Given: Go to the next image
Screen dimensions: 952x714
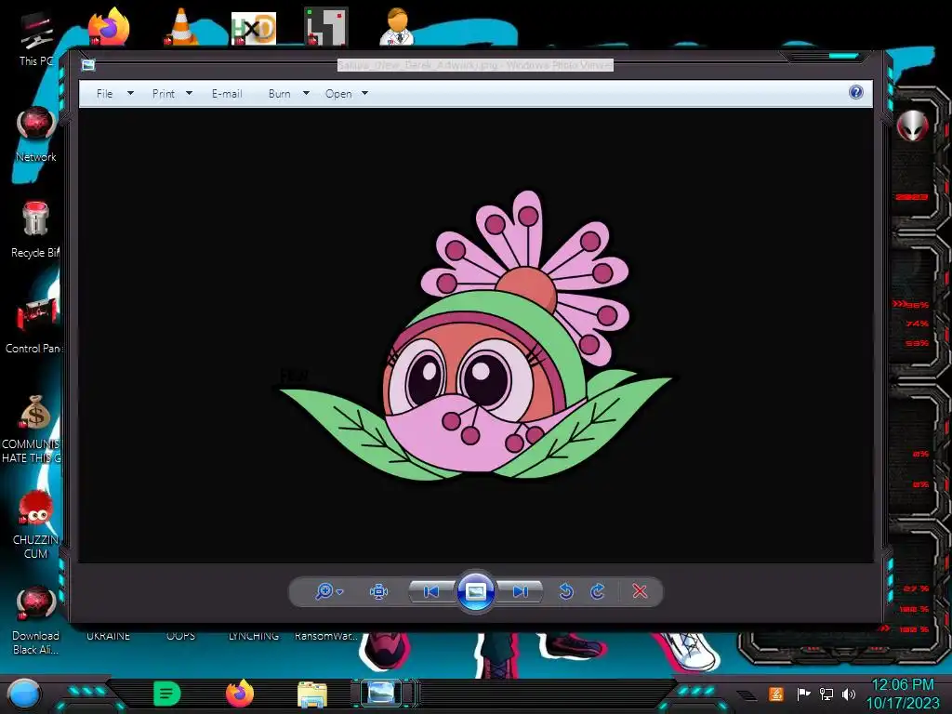Looking at the screenshot, I should (521, 591).
